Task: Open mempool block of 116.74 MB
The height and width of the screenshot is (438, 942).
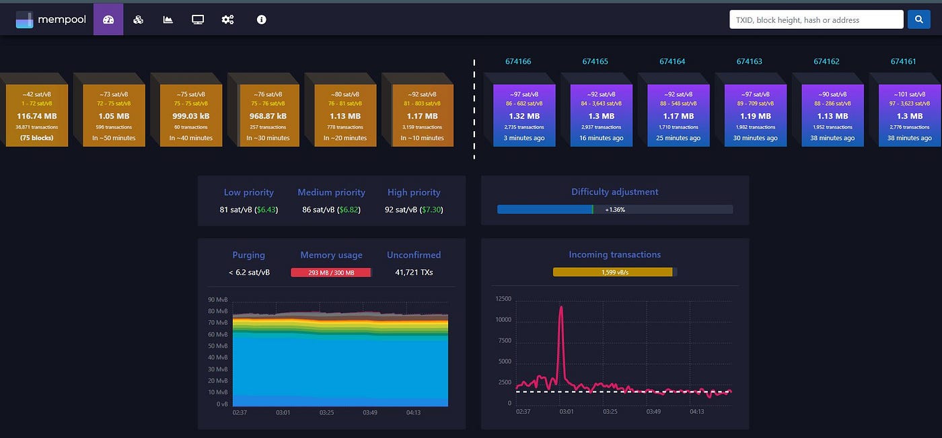Action: tap(37, 115)
